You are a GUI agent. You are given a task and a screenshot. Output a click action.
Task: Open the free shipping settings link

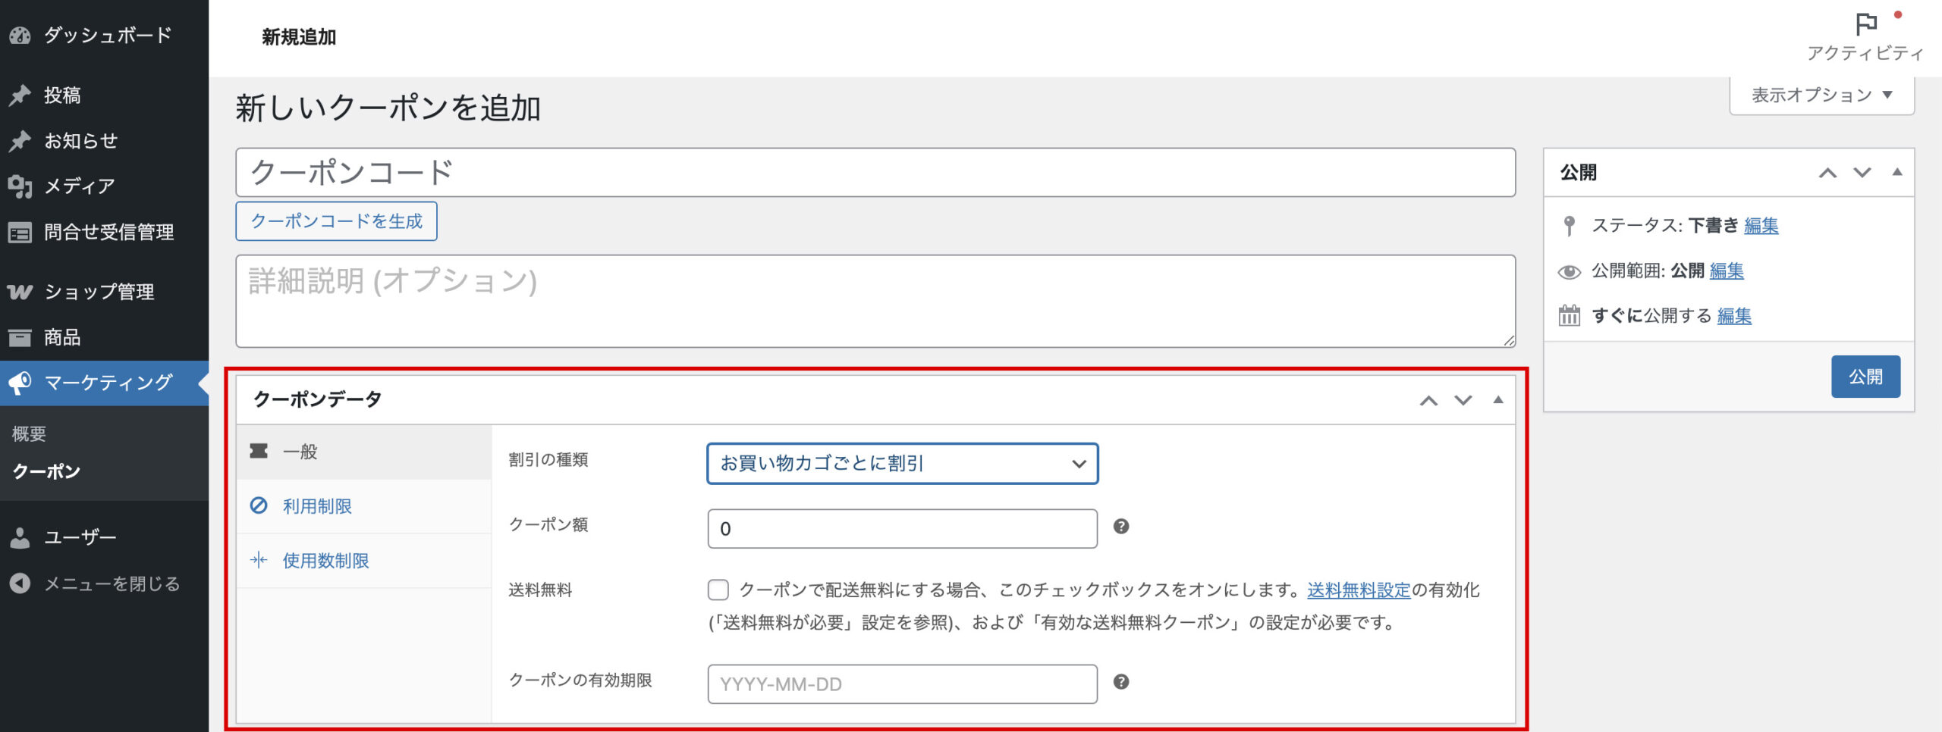[1358, 590]
